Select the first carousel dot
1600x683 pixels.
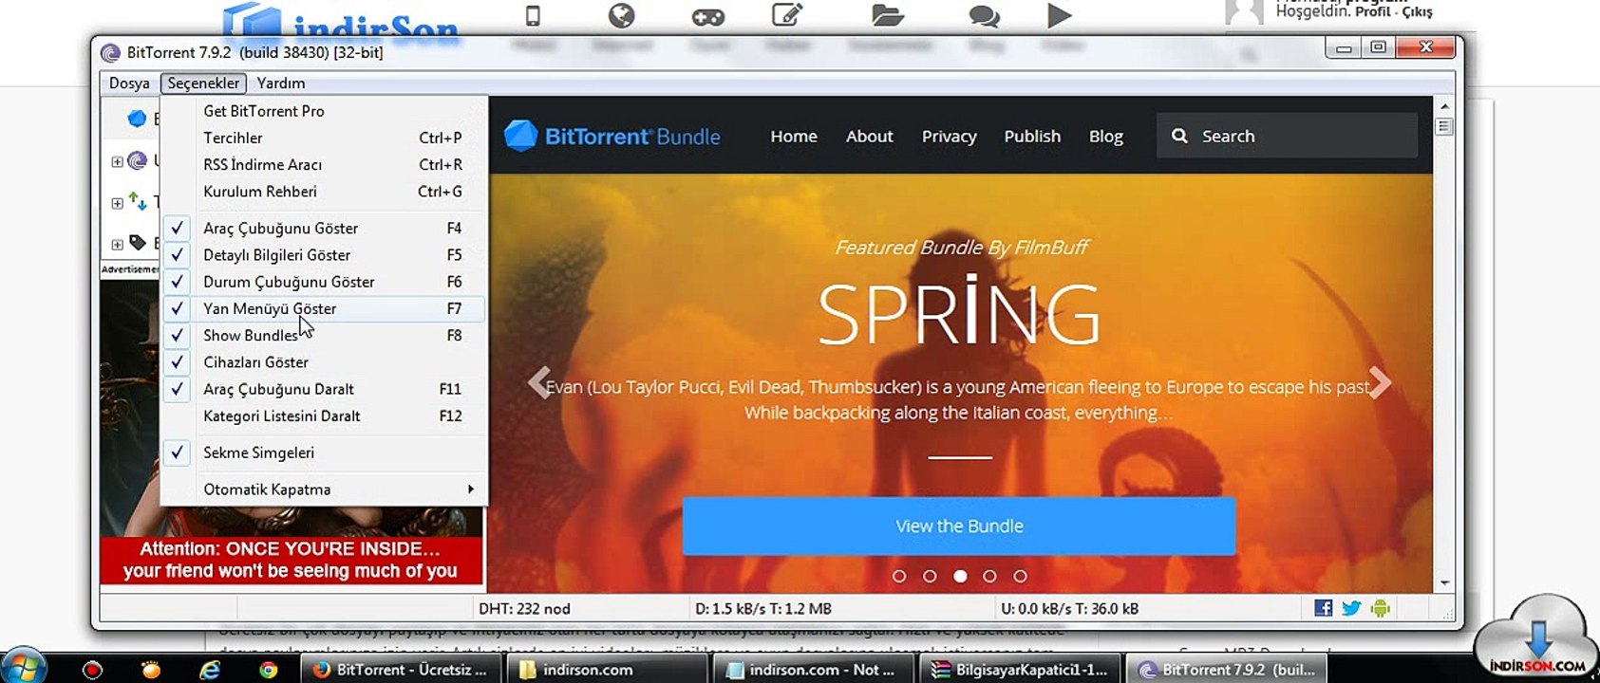(x=899, y=576)
